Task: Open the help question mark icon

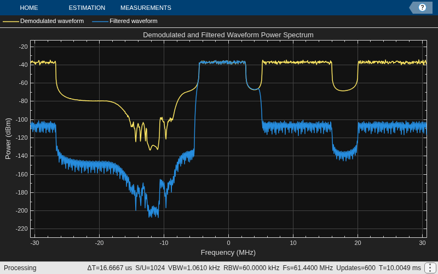Action: (x=422, y=8)
